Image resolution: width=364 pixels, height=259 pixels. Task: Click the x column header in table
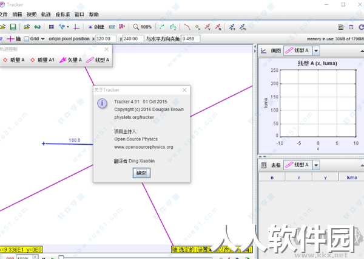pos(298,178)
